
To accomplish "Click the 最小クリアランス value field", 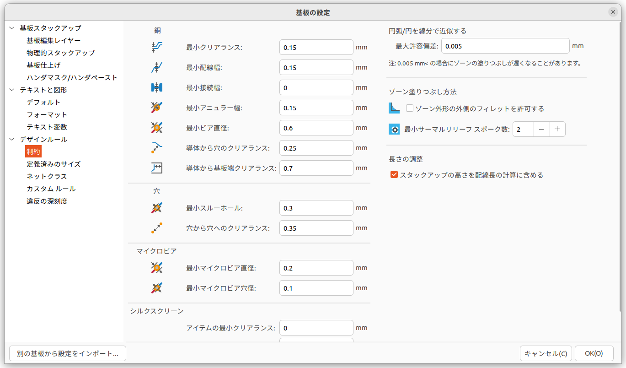I will coord(316,47).
